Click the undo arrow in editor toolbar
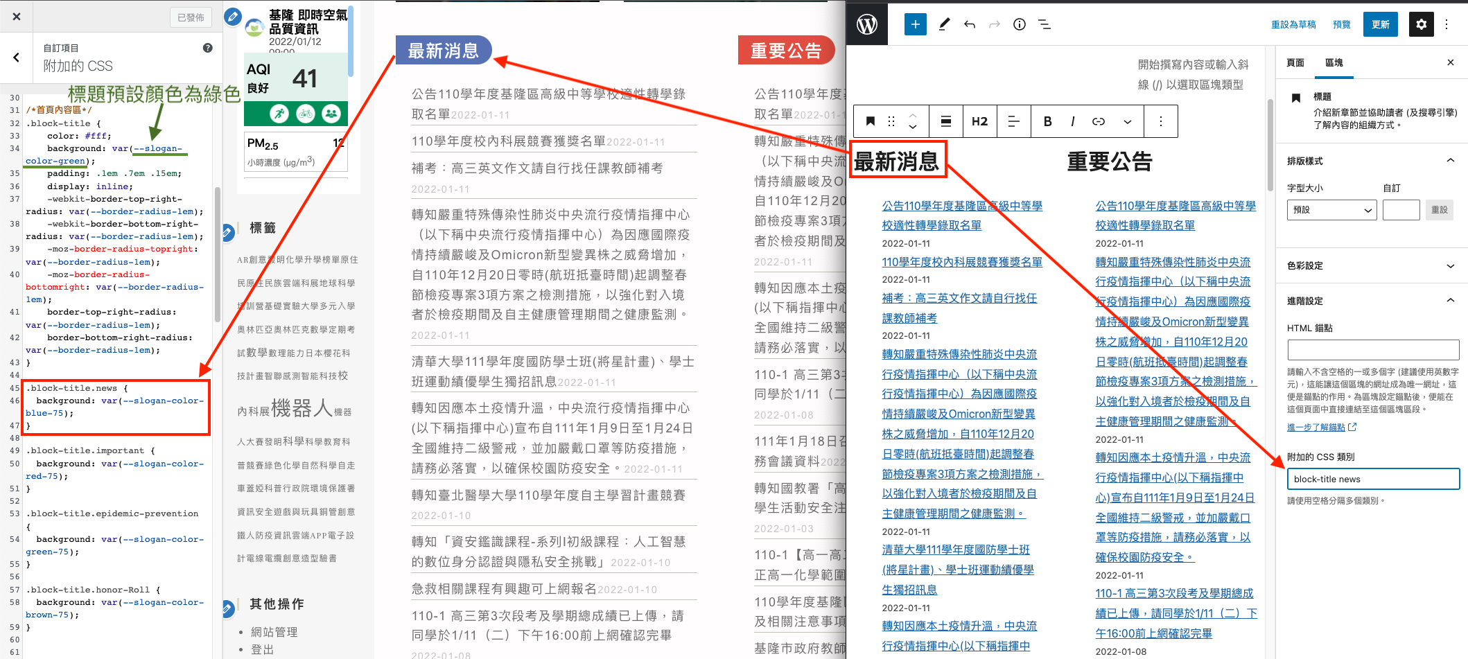The image size is (1468, 659). pos(970,24)
